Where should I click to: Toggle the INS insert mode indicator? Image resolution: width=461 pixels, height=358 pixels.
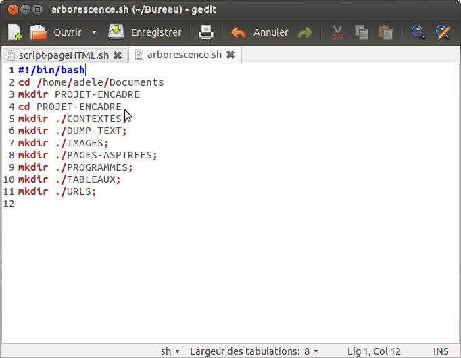[441, 351]
